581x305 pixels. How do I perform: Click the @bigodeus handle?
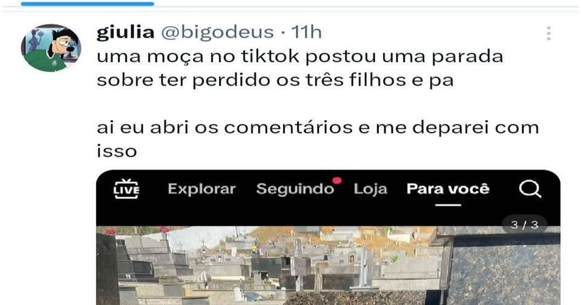pyautogui.click(x=216, y=32)
